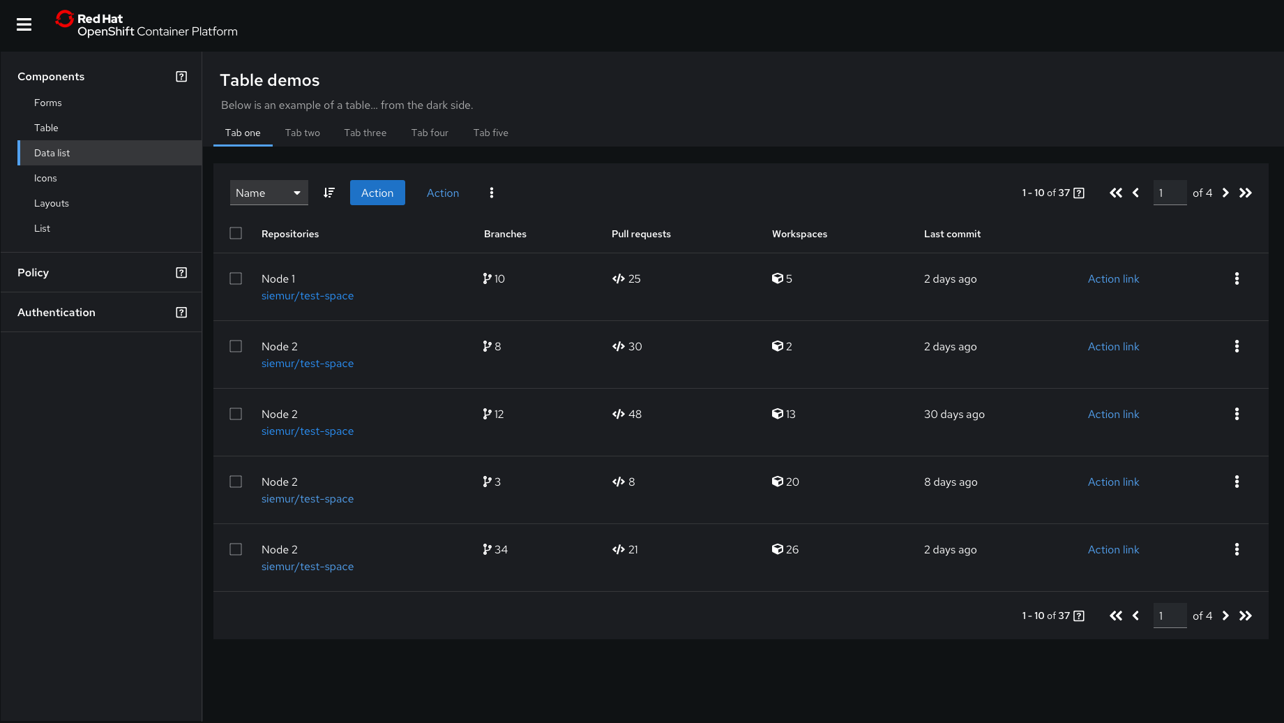Image resolution: width=1284 pixels, height=723 pixels.
Task: Click inside the page number input field
Action: 1170,193
